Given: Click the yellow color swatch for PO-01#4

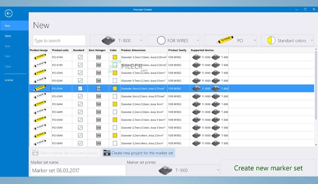Looking at the screenshot, I should (x=115, y=57).
